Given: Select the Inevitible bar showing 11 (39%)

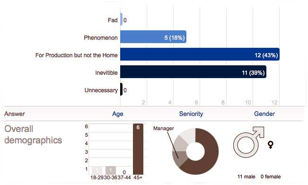Looking at the screenshot, I should (194, 72).
